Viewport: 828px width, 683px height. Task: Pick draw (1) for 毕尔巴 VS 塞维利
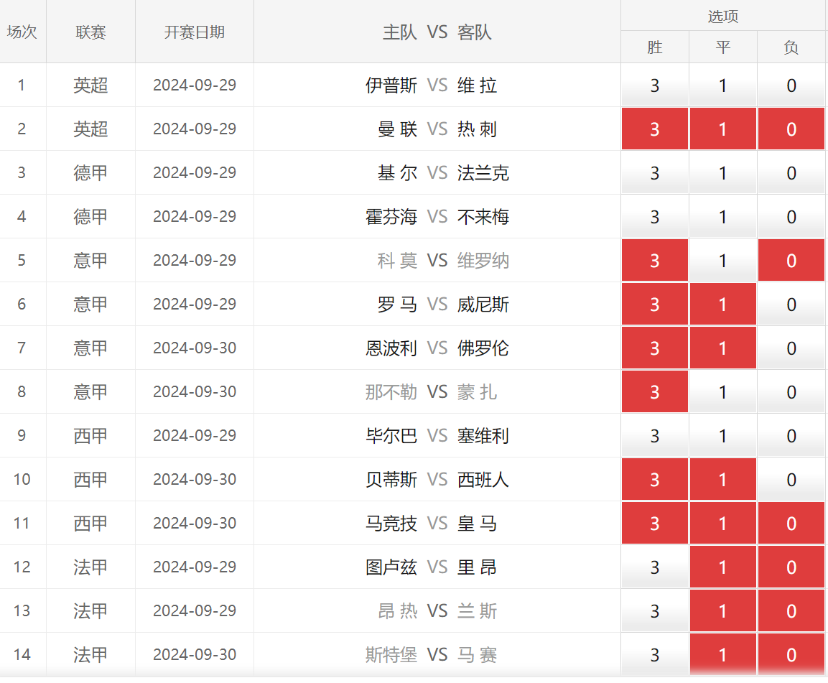723,436
